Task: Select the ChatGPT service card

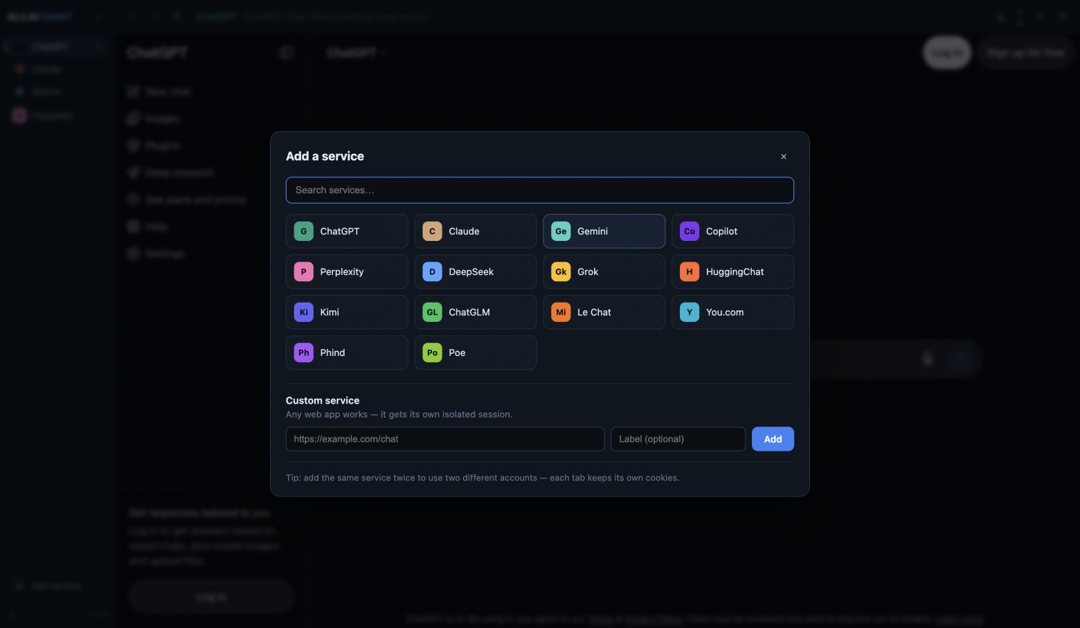Action: (x=347, y=231)
